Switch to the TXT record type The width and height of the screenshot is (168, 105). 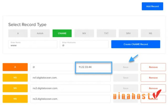[x=106, y=33]
